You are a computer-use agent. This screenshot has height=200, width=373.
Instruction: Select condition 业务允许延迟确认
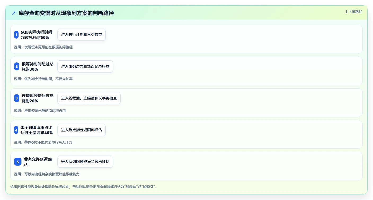point(38,162)
